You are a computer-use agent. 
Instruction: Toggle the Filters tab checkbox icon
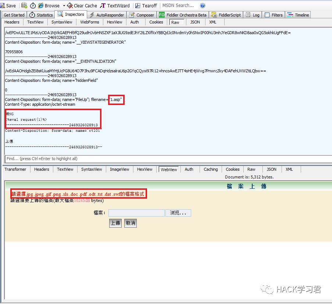click(267, 15)
